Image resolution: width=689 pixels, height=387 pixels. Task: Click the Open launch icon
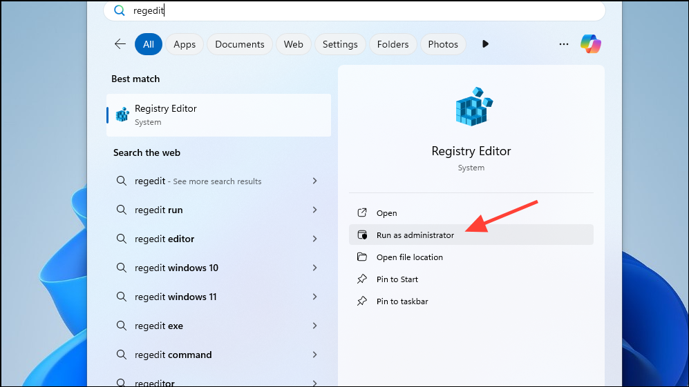[362, 212]
